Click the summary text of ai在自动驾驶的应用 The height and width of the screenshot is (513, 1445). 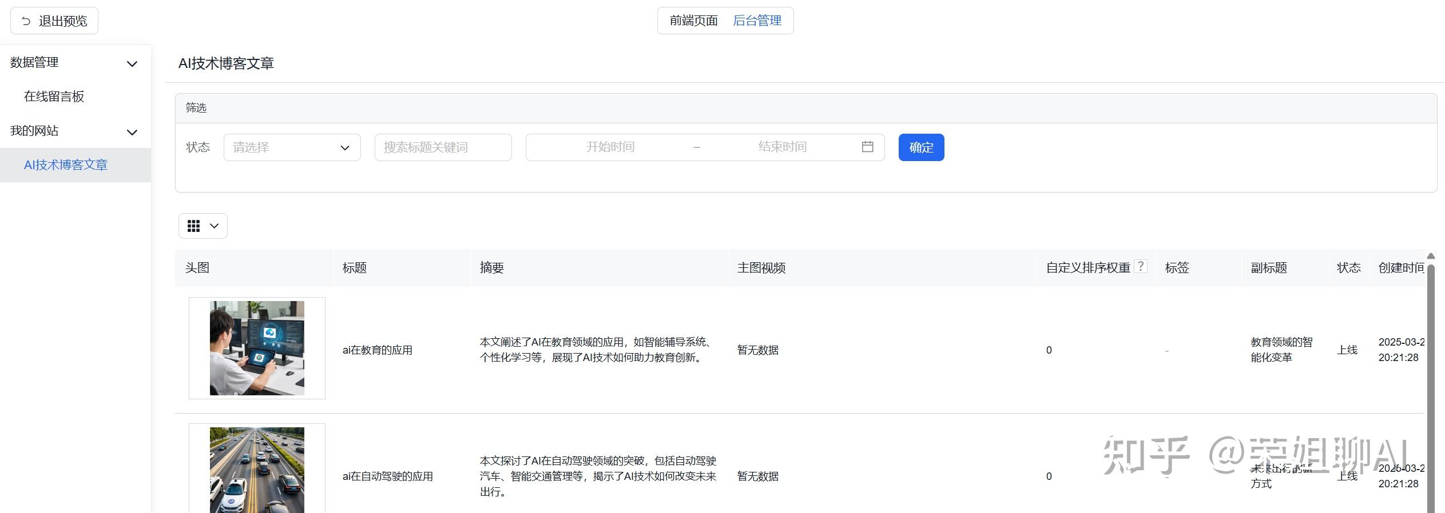click(x=598, y=476)
